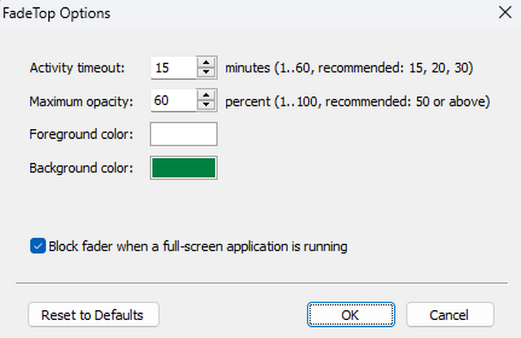Screen dimensions: 521x338
Task: Select the "Background color:" label text
Action: click(81, 168)
